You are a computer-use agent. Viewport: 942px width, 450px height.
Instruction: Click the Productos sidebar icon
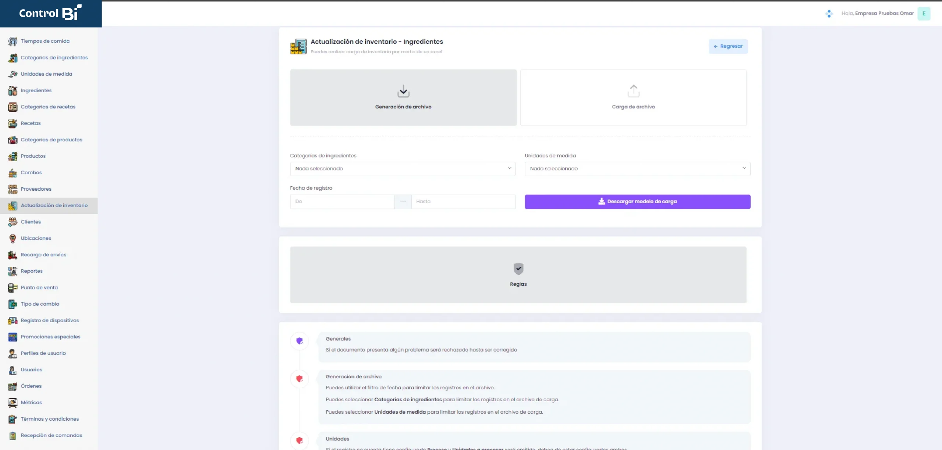[x=13, y=156]
